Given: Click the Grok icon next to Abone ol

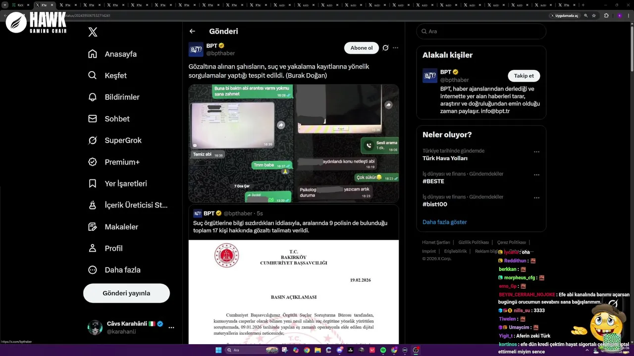Looking at the screenshot, I should click(385, 48).
